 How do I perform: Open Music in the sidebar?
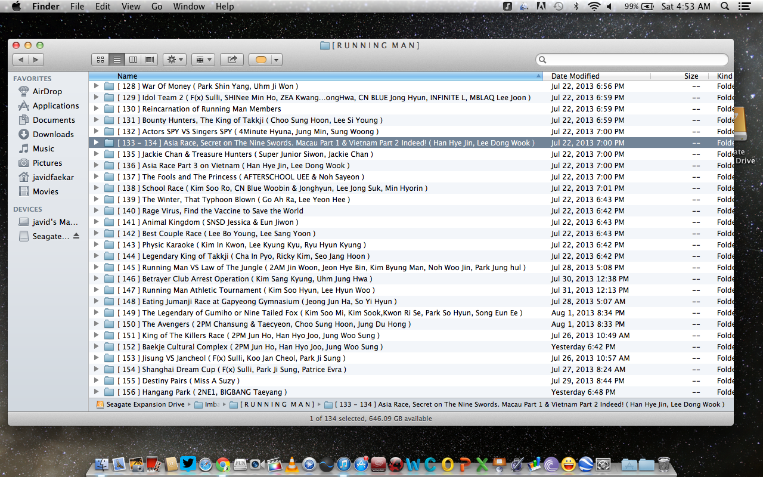click(x=44, y=148)
